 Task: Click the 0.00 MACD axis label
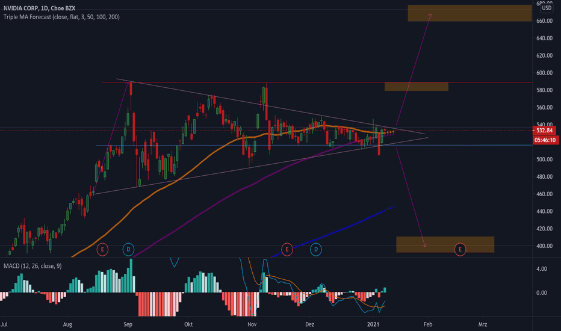pyautogui.click(x=542, y=292)
